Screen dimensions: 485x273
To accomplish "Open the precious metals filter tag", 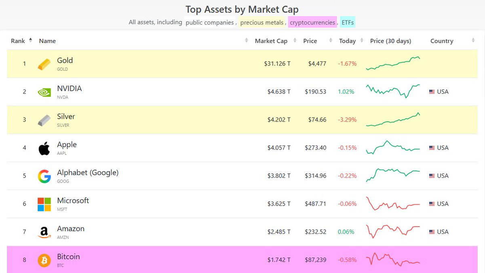I will click(x=262, y=23).
